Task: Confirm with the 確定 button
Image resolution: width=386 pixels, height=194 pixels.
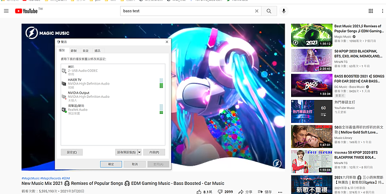Action: click(111, 164)
